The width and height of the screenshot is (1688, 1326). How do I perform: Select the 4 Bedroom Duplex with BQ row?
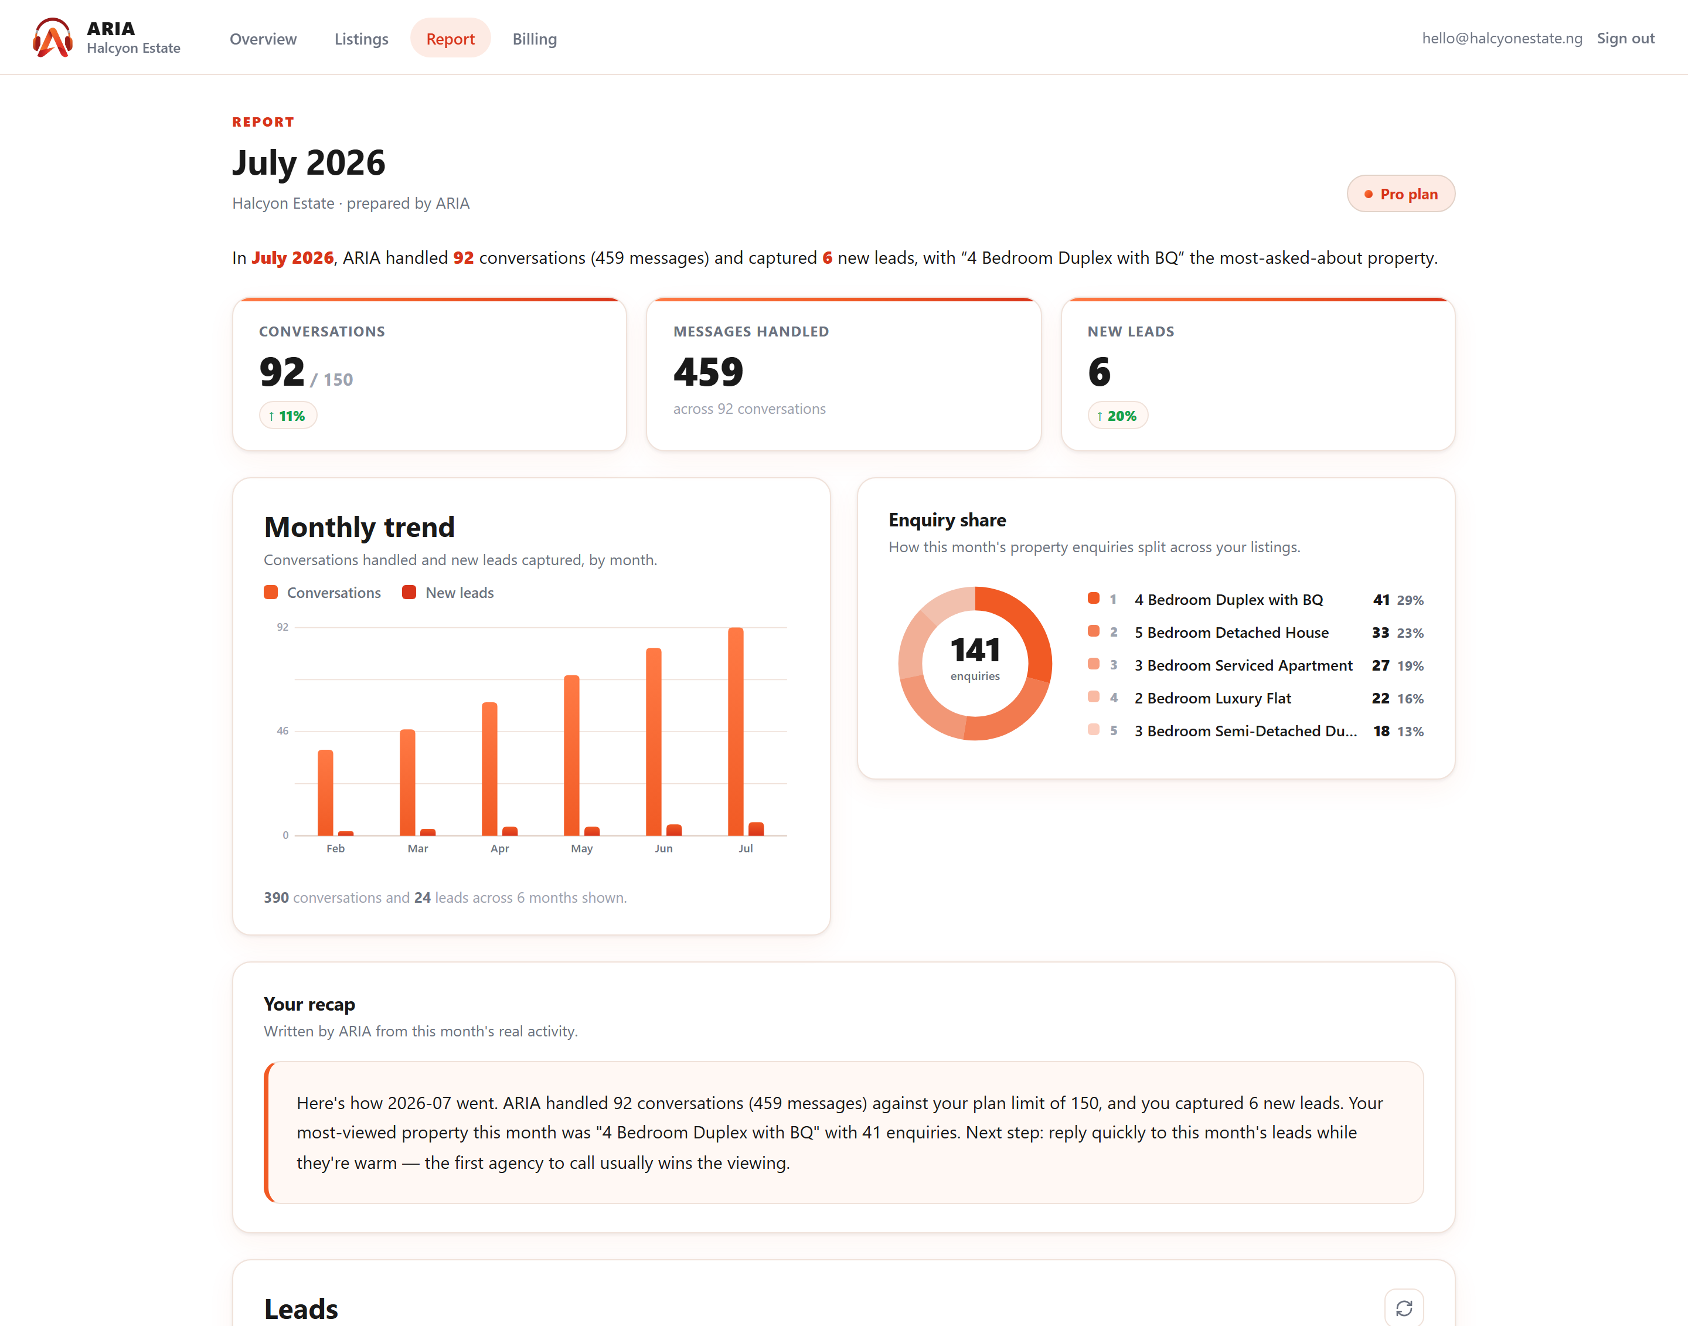1255,599
